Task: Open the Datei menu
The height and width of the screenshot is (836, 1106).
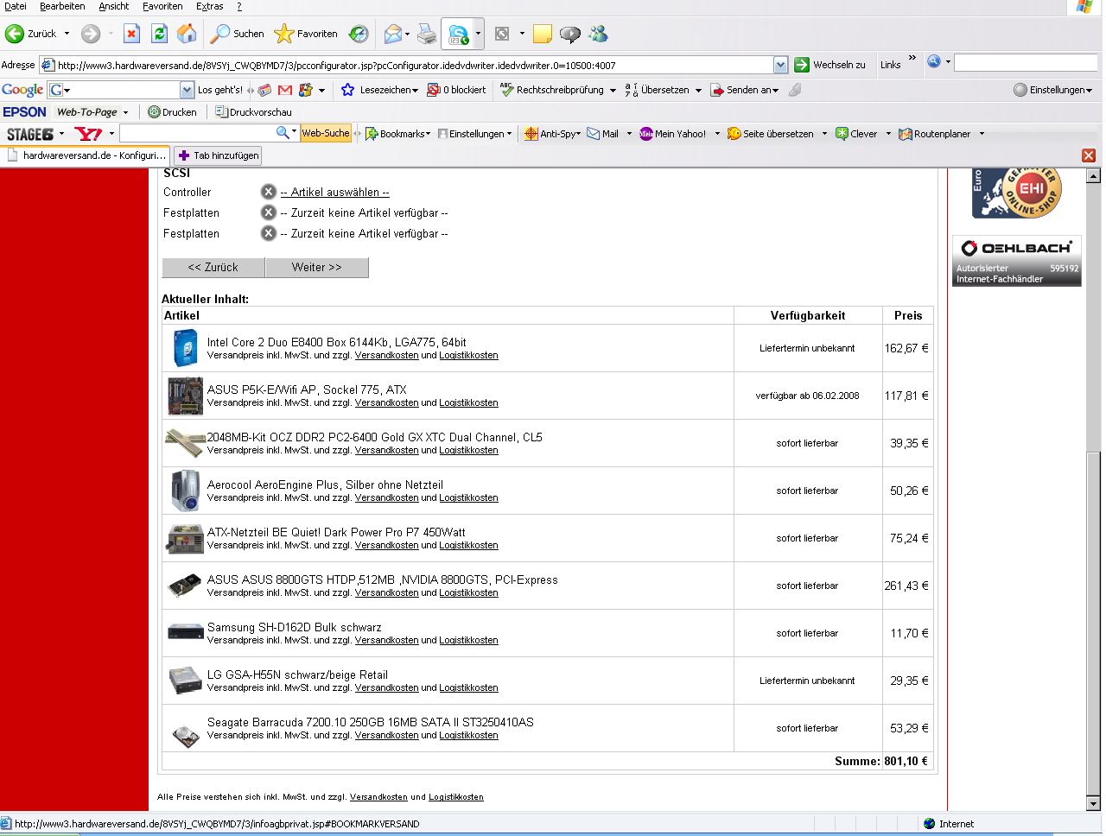Action: 16,6
